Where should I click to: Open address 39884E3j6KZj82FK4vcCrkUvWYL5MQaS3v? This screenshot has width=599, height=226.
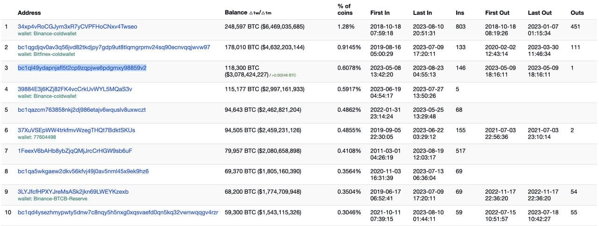click(x=75, y=89)
